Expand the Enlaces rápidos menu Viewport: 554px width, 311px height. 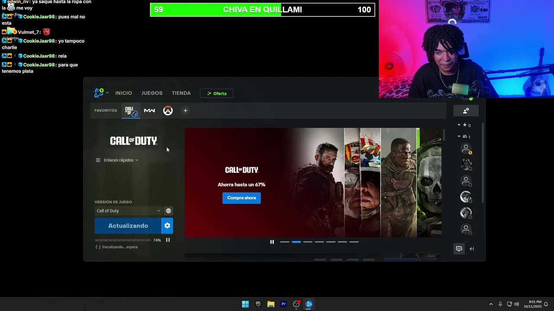pos(117,160)
